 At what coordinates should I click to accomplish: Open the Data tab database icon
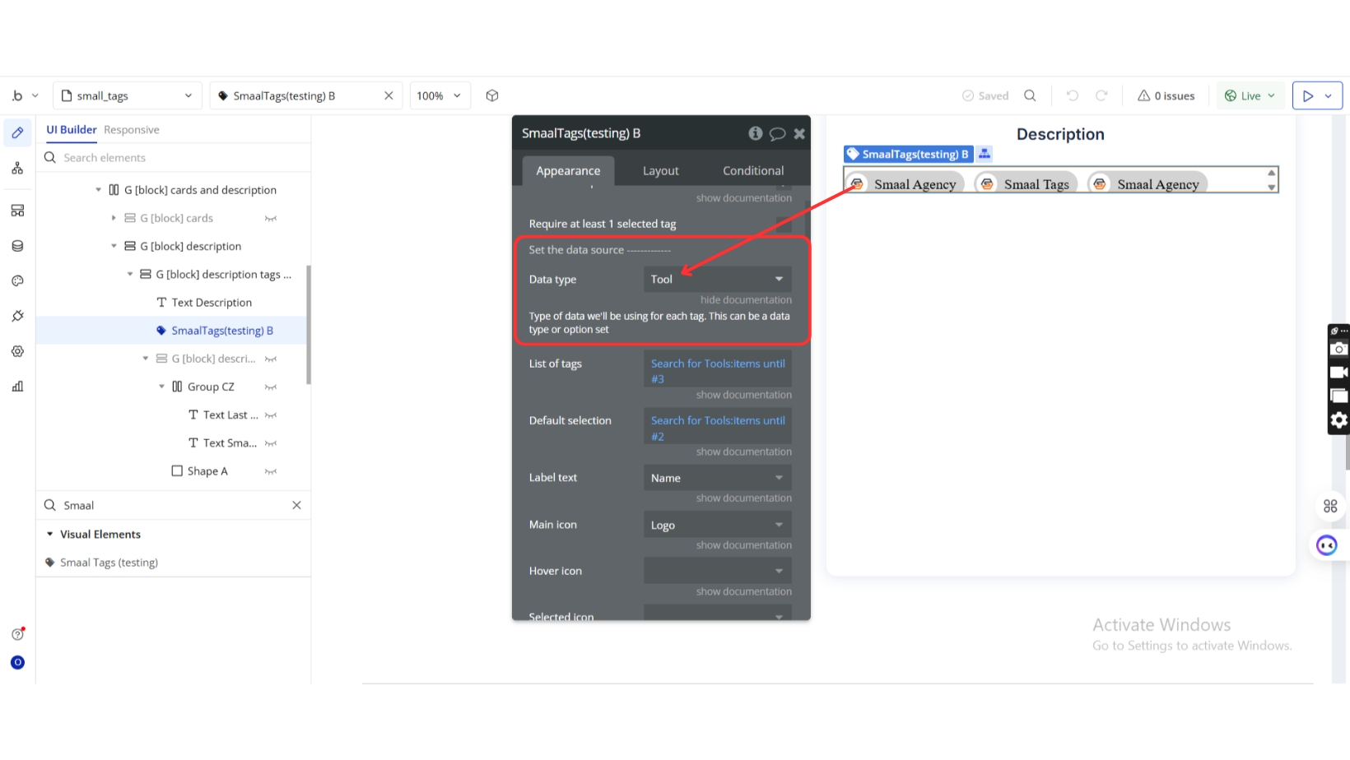click(17, 246)
